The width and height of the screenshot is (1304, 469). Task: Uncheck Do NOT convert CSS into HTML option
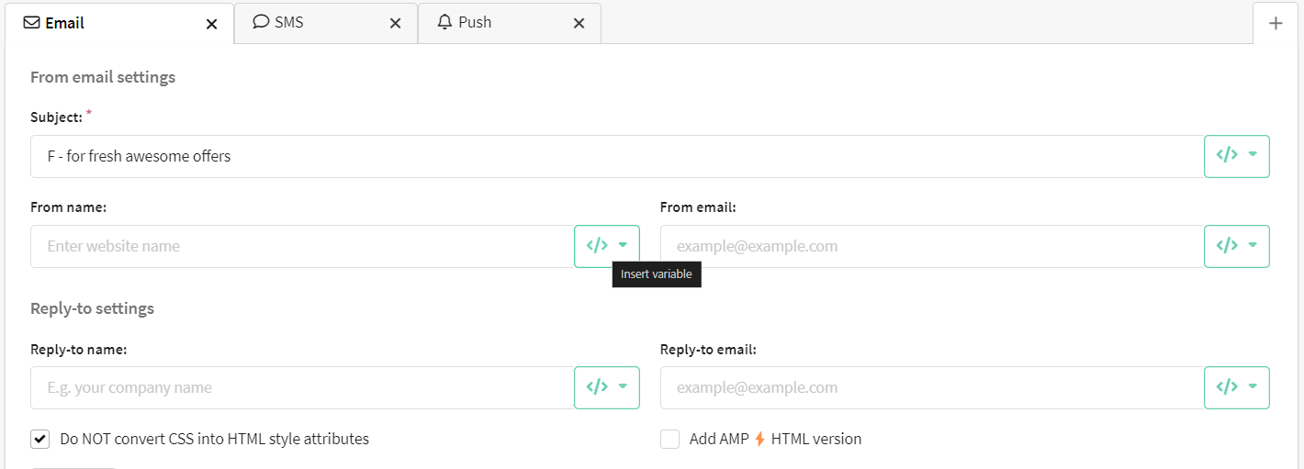[x=40, y=439]
